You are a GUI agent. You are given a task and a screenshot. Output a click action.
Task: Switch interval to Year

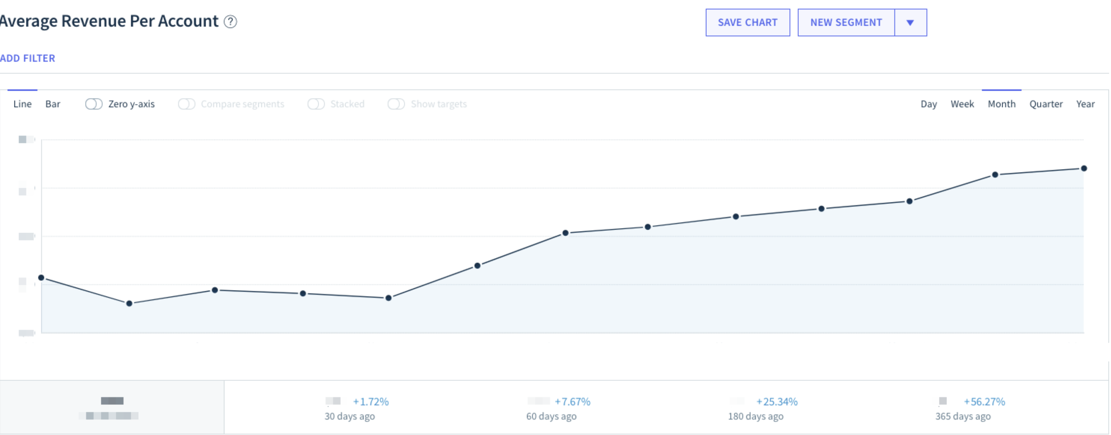click(1085, 104)
